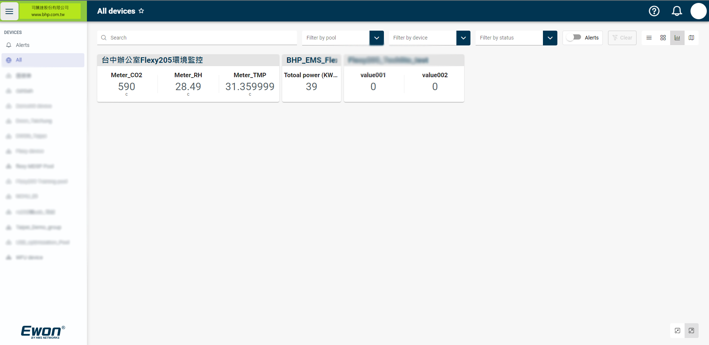Click the bhp.com.tw company logo
Screen dimensions: 709x345
tap(50, 11)
